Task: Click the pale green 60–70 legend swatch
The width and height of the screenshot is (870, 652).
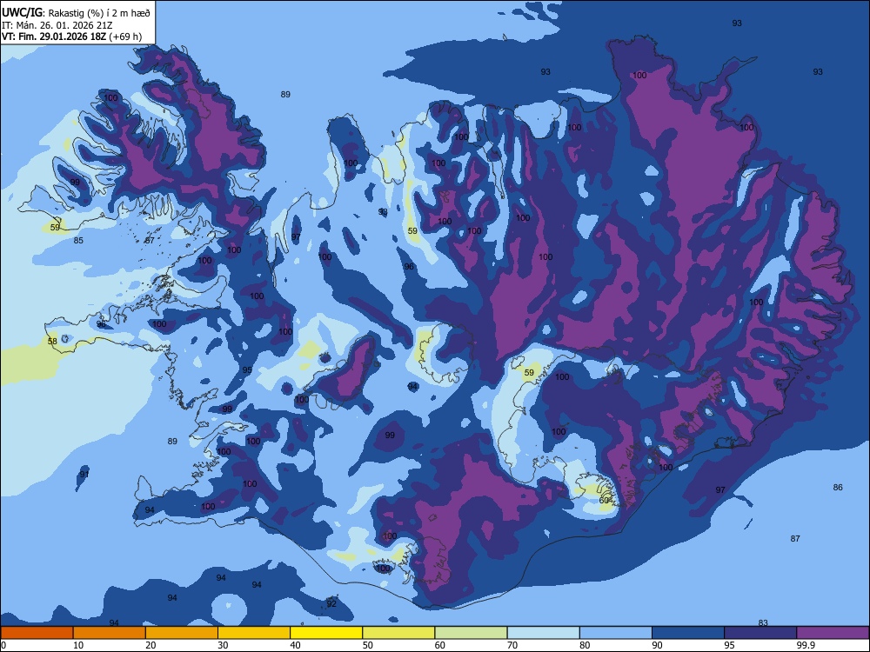Action: [471, 633]
